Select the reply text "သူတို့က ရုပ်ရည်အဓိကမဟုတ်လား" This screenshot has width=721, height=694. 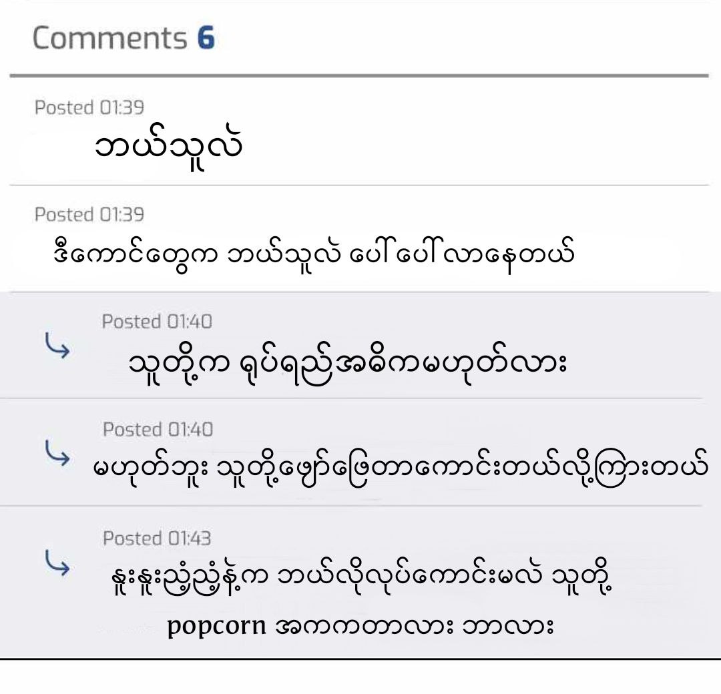pyautogui.click(x=347, y=364)
